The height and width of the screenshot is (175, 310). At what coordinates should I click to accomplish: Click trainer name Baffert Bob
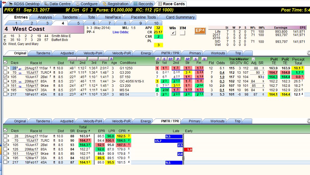tap(59, 40)
